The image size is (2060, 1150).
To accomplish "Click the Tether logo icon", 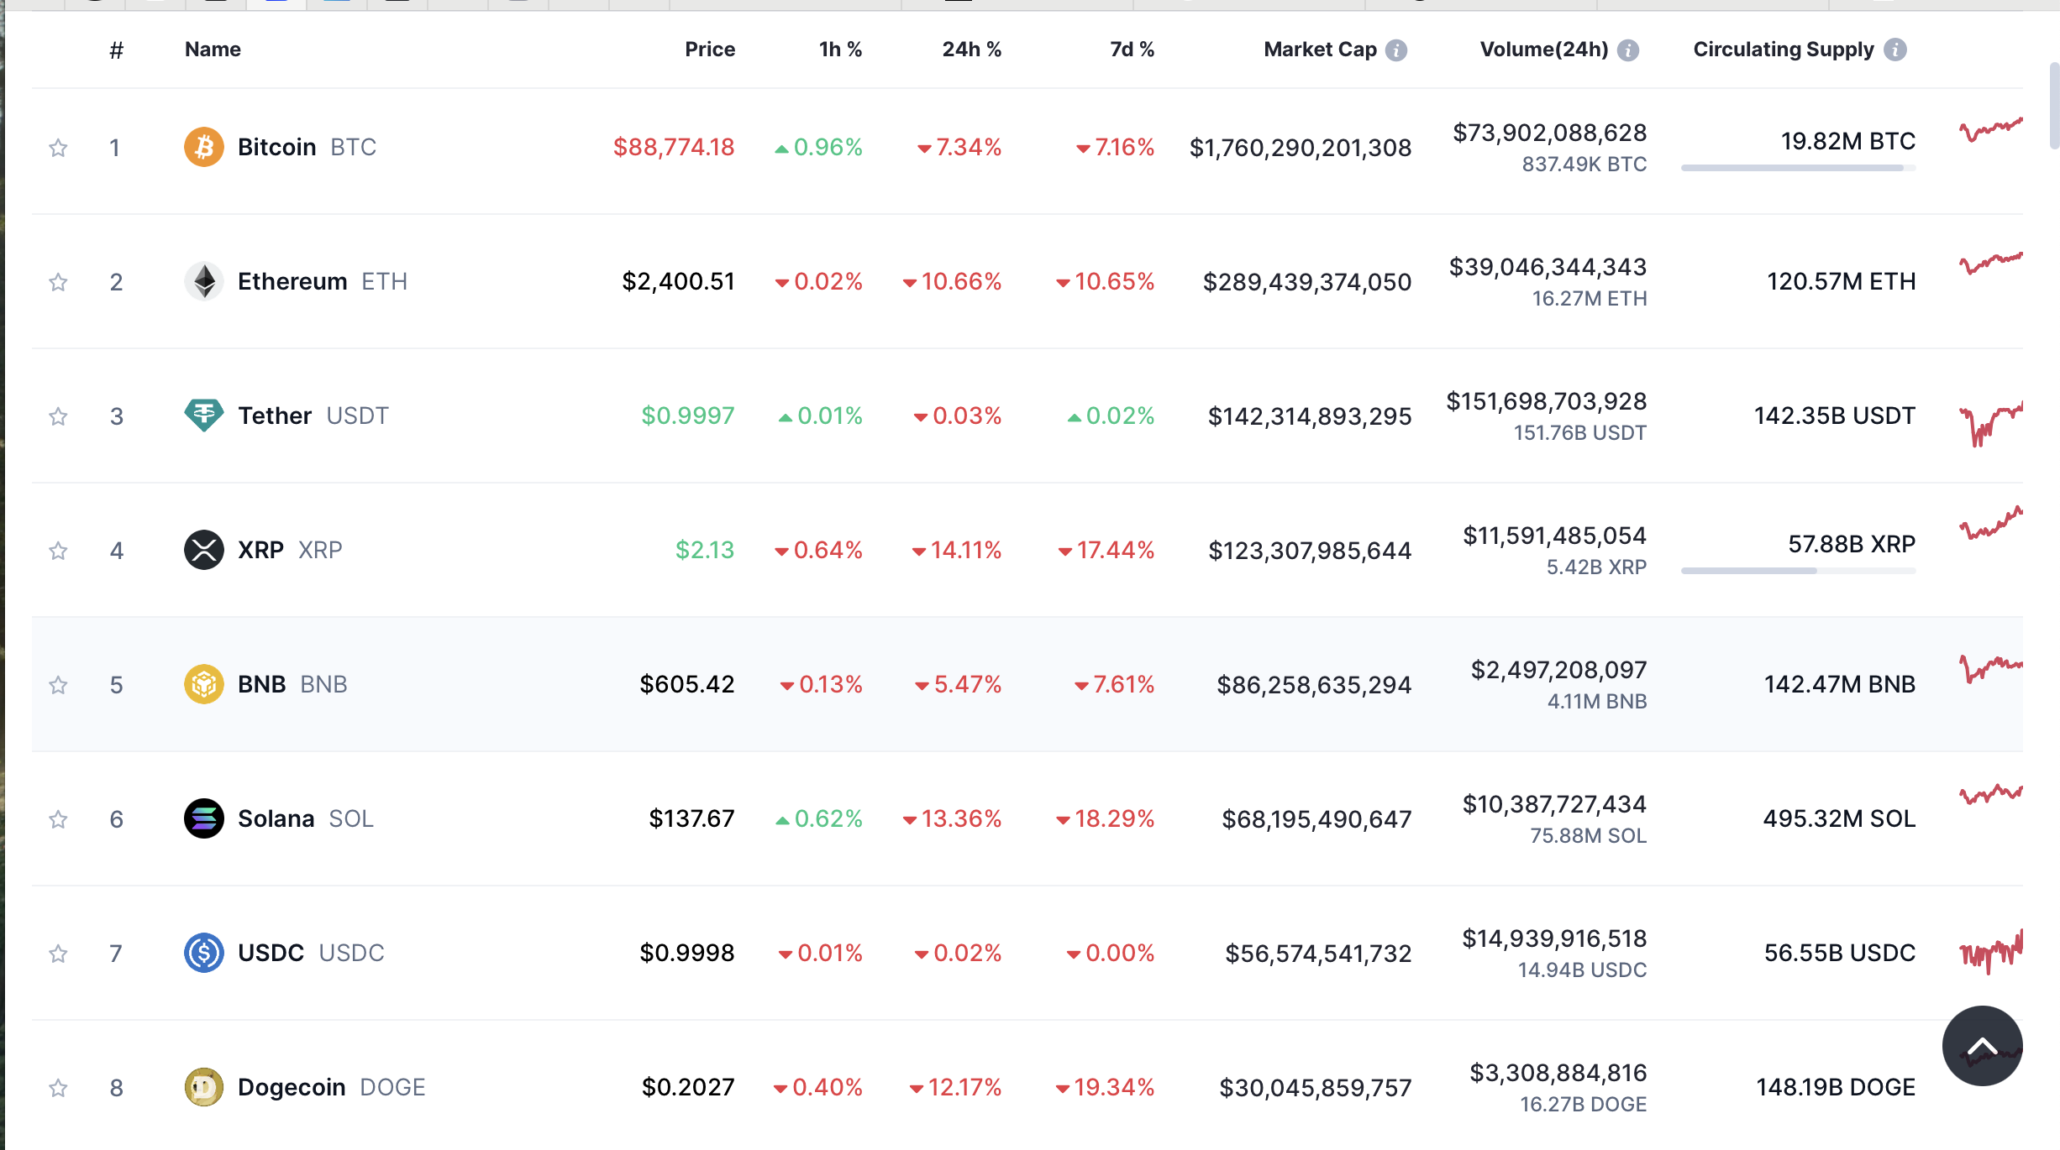I will (x=203, y=415).
